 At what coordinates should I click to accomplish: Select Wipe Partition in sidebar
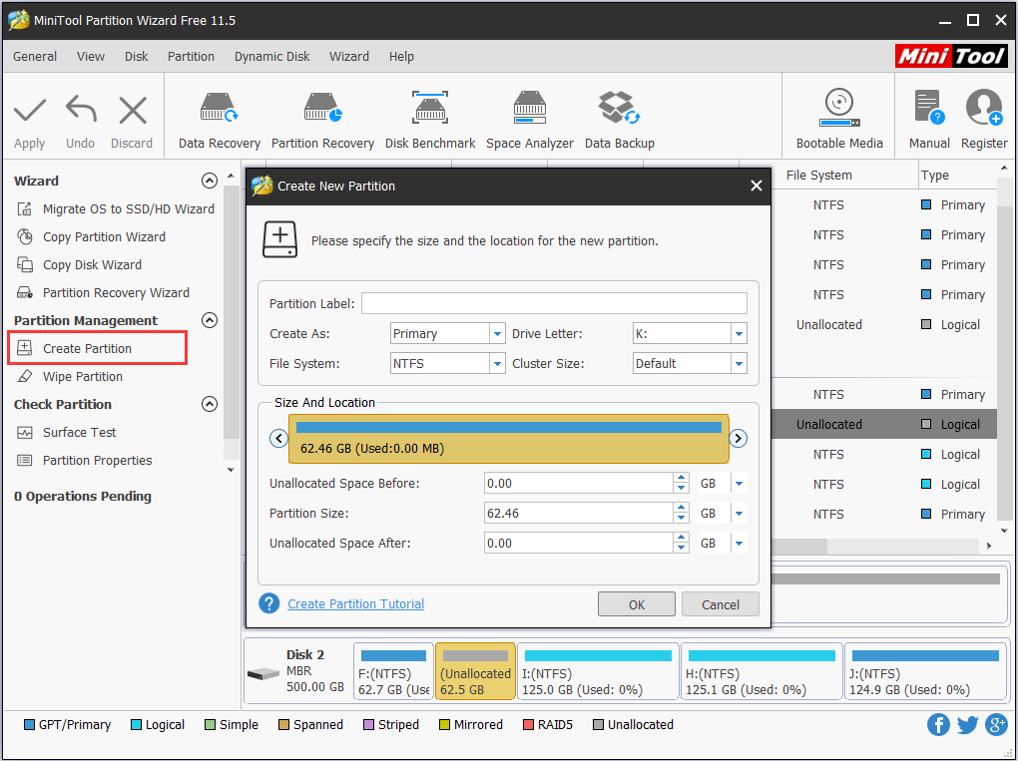pos(70,376)
